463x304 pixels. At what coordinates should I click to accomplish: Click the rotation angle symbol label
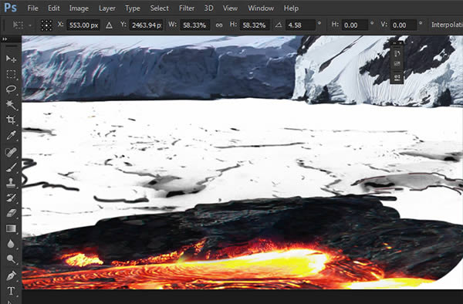coord(278,25)
